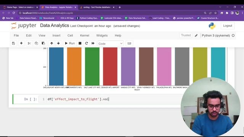Bookmark this page with the star icon
Viewport: 244px width, 137px height.
pyautogui.click(x=215, y=13)
